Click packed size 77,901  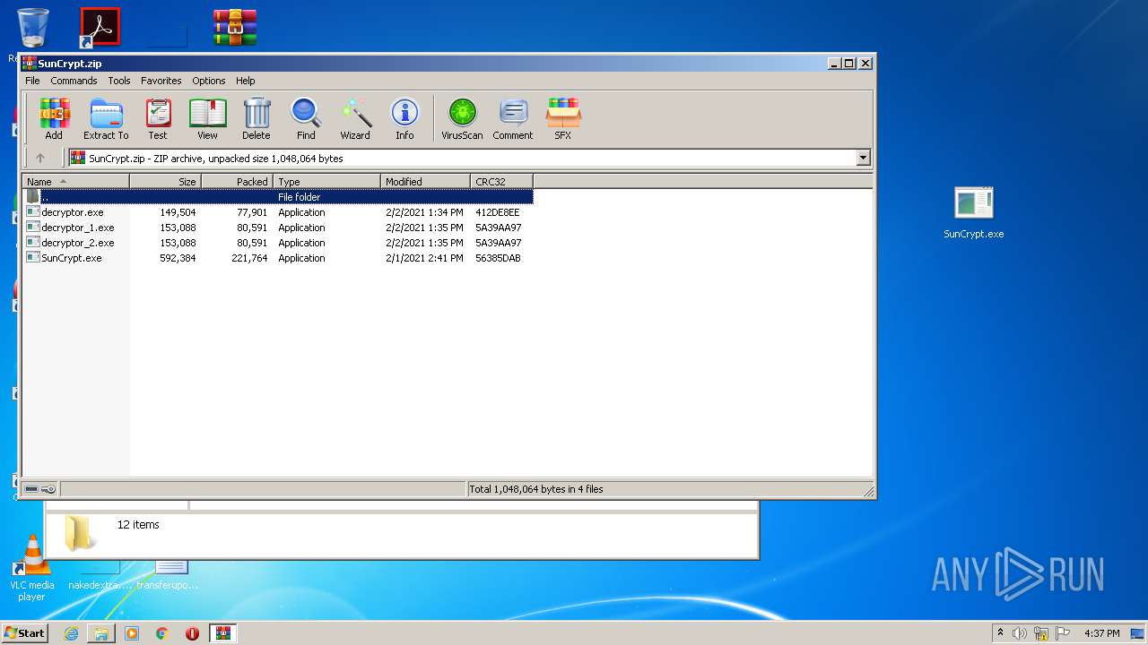pyautogui.click(x=252, y=212)
